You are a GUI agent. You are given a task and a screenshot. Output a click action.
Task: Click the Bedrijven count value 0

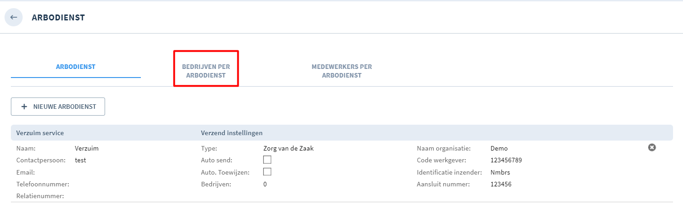tap(265, 184)
